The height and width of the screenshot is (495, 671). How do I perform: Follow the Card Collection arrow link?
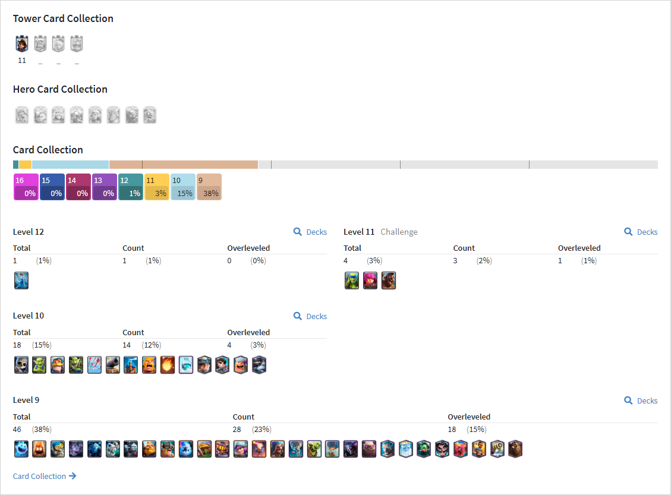[x=45, y=476]
